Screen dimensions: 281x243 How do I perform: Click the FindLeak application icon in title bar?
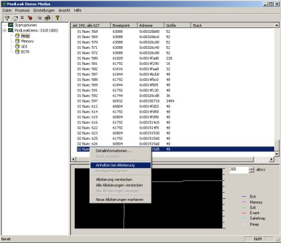tap(4, 4)
